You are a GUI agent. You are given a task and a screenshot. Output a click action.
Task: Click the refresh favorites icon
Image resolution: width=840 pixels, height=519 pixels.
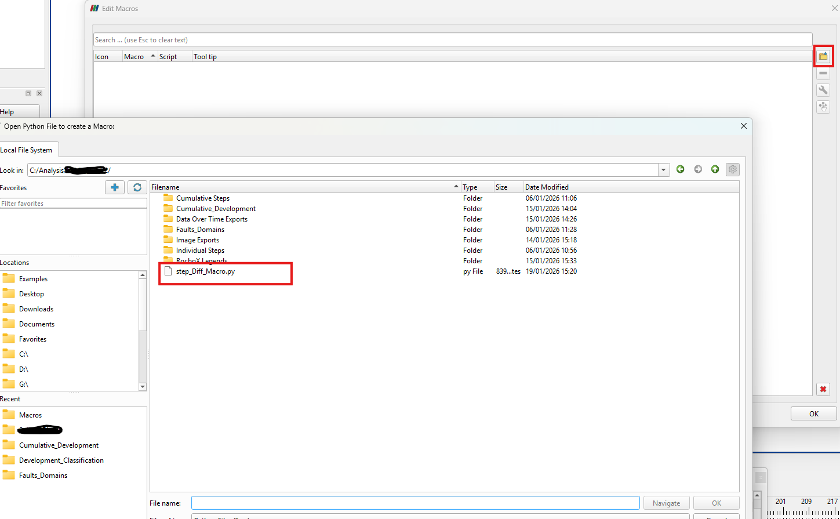coord(137,187)
